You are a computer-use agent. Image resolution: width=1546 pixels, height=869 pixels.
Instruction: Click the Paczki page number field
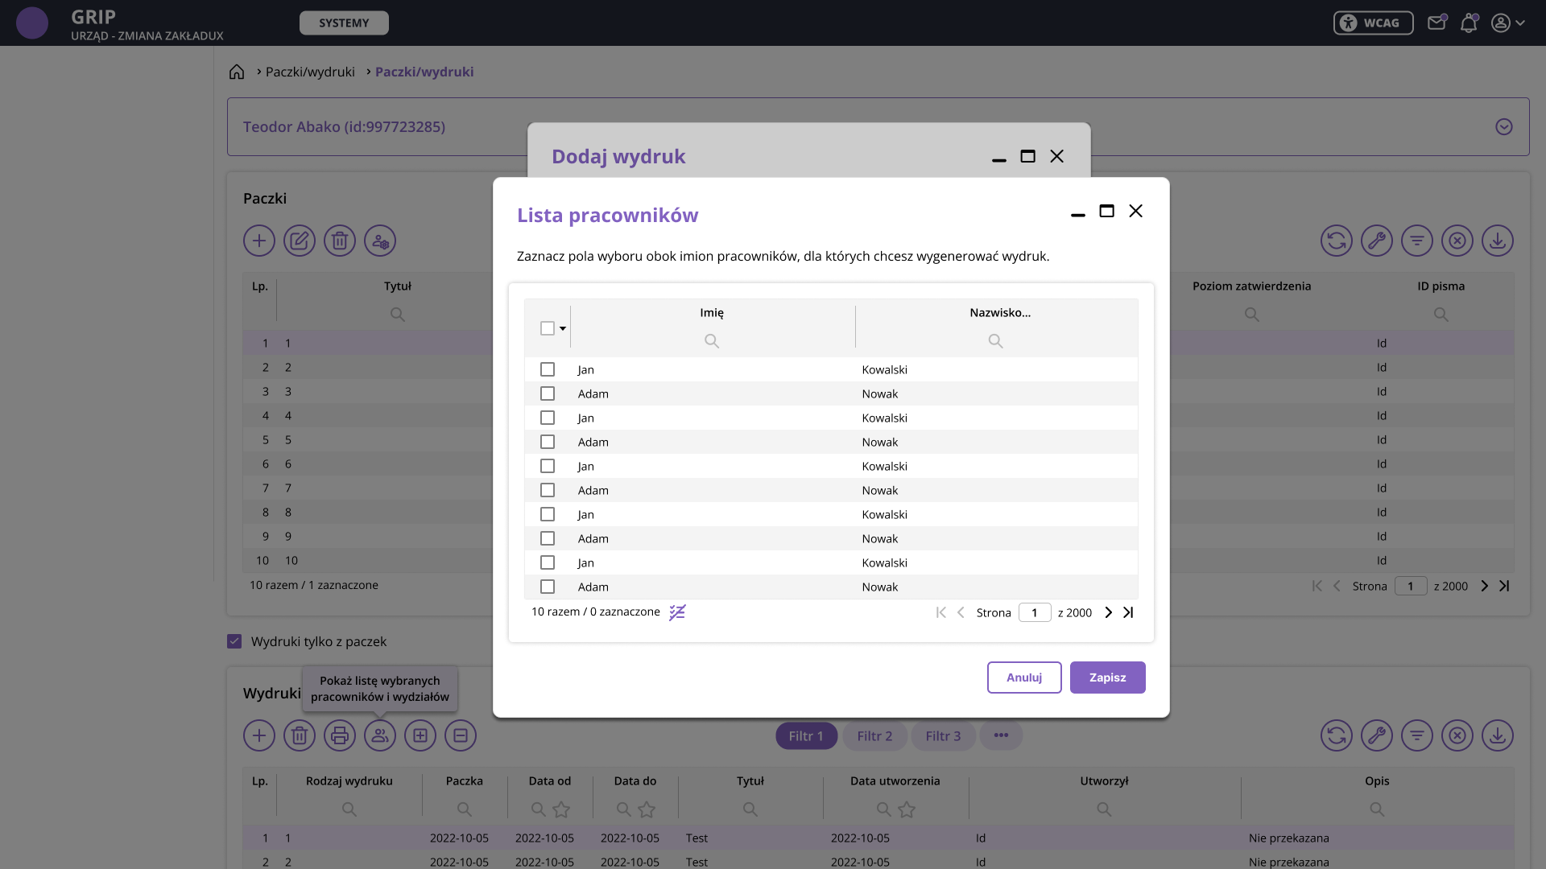(1411, 586)
